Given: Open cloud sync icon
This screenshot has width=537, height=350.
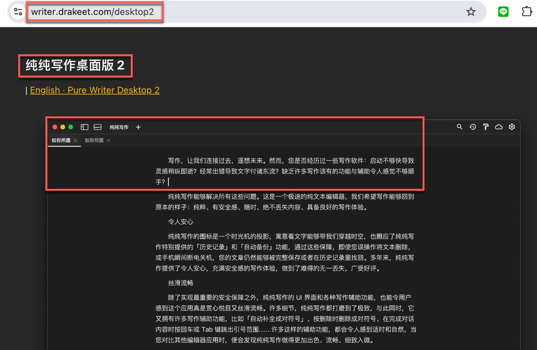Looking at the screenshot, I should click(499, 127).
